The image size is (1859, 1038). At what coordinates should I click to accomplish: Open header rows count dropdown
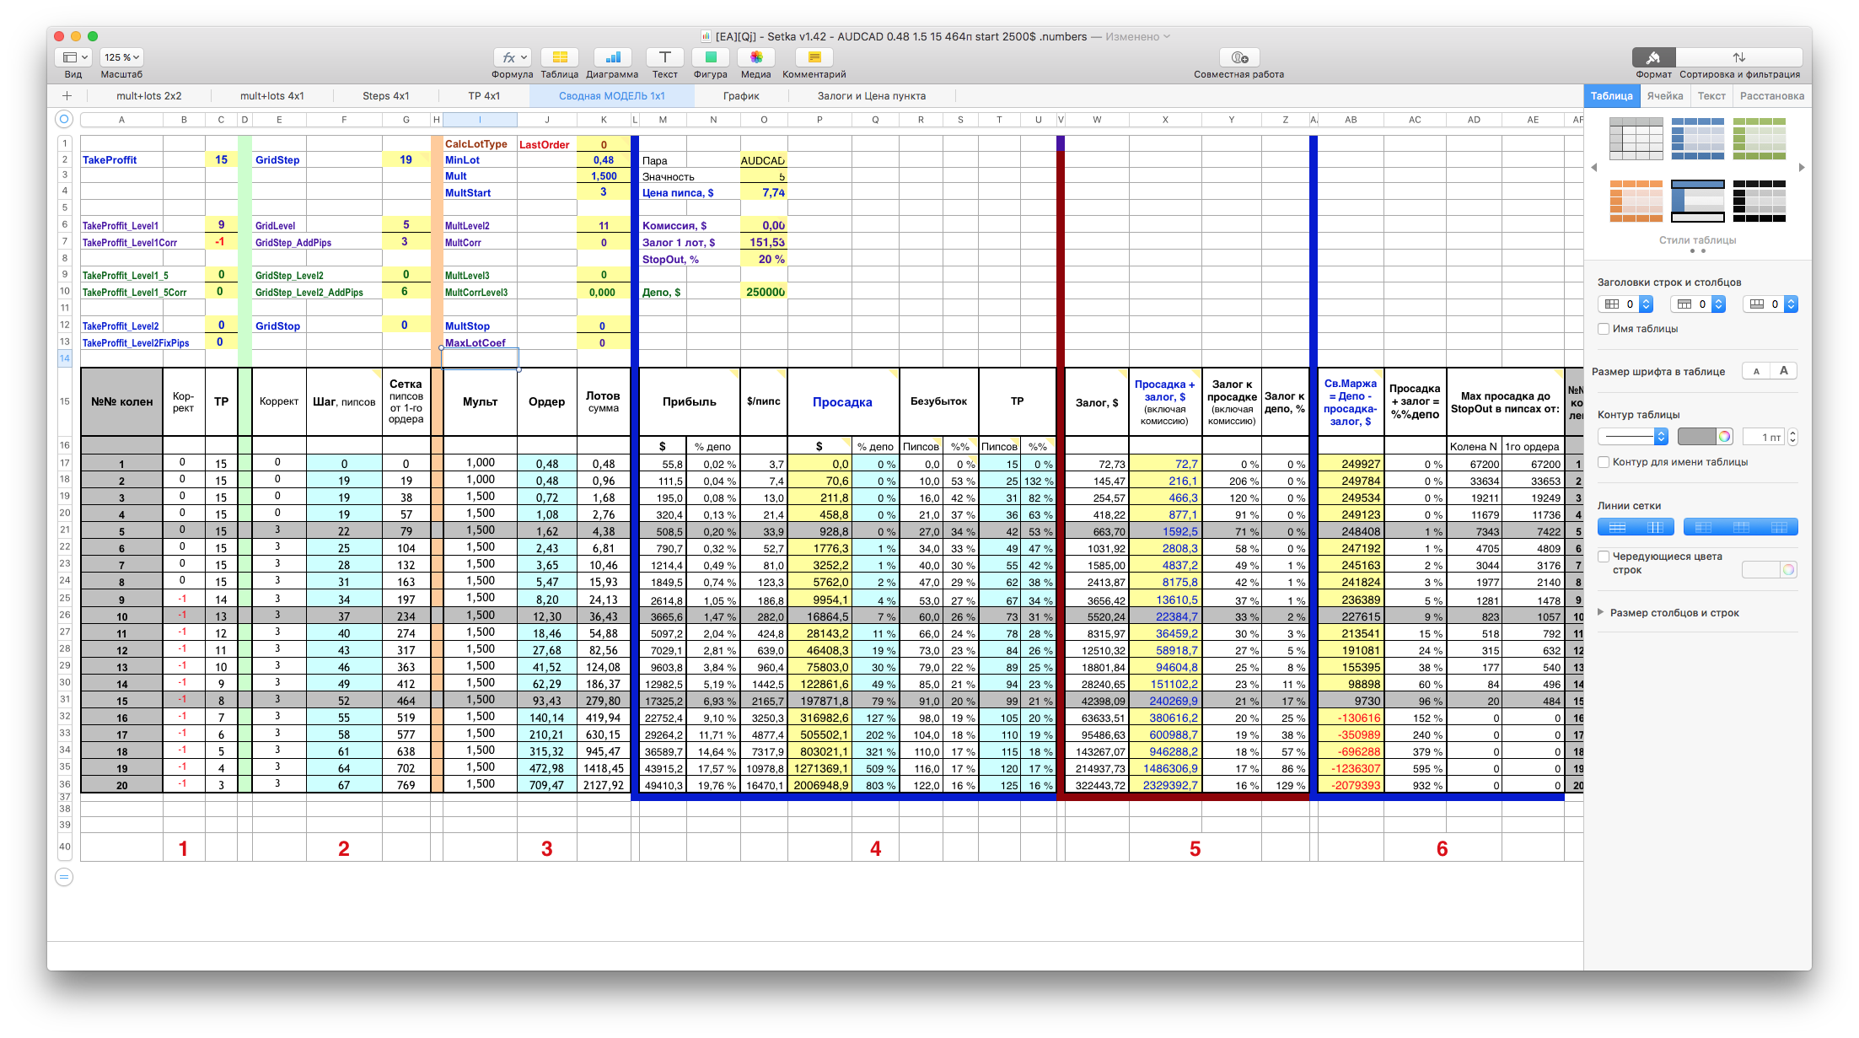coord(1698,304)
